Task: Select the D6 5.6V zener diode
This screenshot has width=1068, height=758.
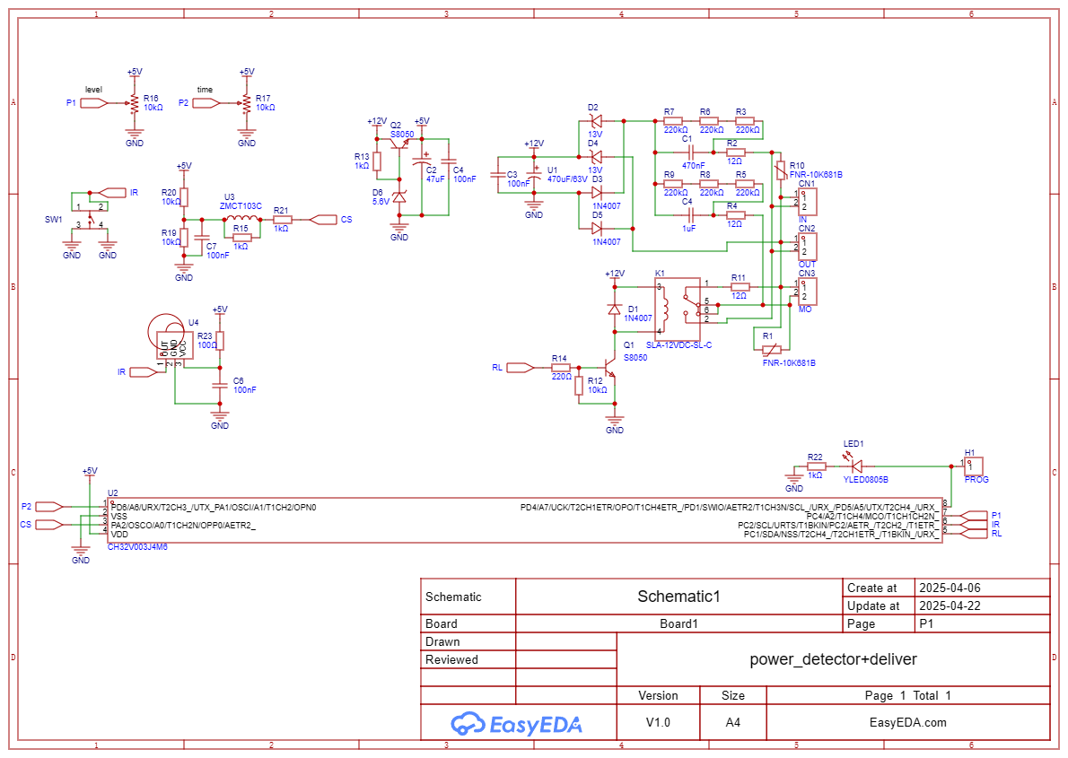Action: pos(399,196)
